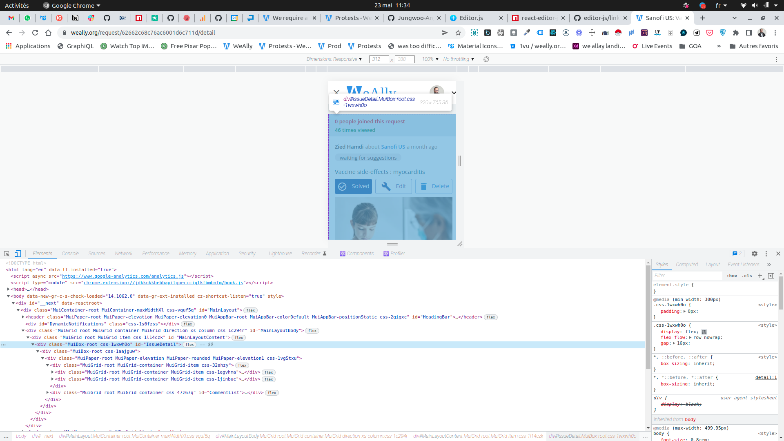The width and height of the screenshot is (784, 441).
Task: Toggle the flex badge on the CommentList node
Action: click(x=272, y=393)
